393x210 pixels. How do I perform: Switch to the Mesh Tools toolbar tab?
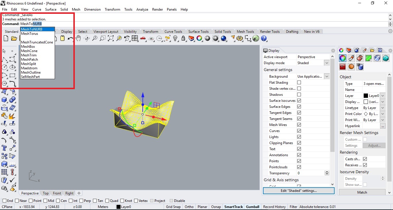click(x=245, y=31)
